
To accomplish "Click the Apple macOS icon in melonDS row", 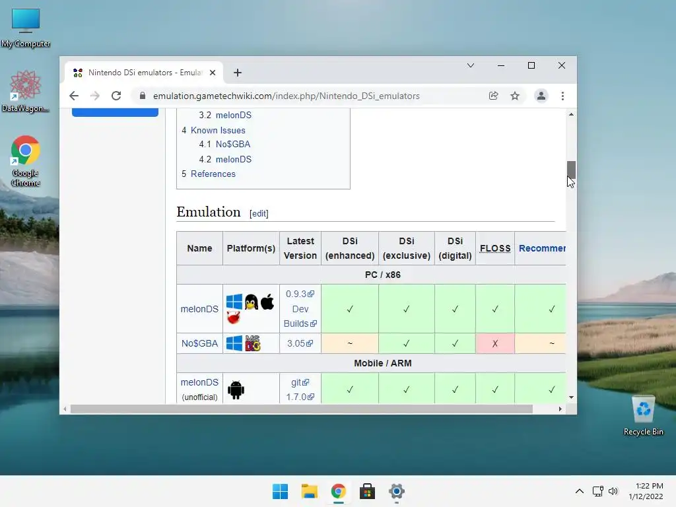I will (267, 302).
